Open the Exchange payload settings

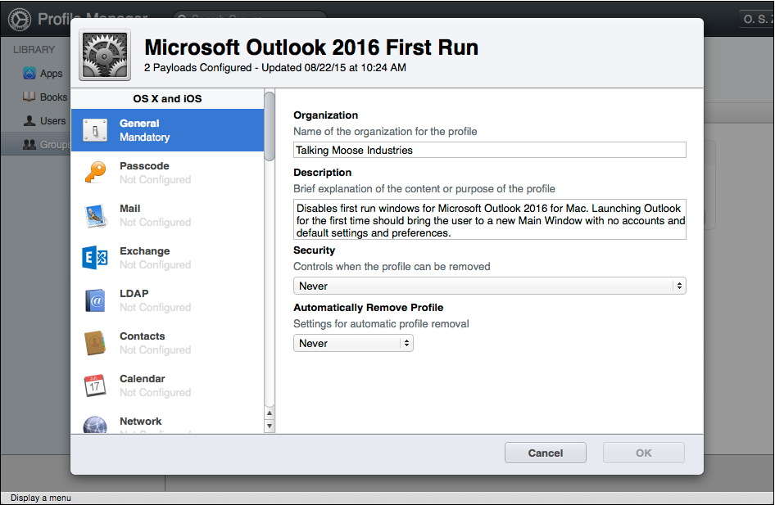tap(168, 258)
